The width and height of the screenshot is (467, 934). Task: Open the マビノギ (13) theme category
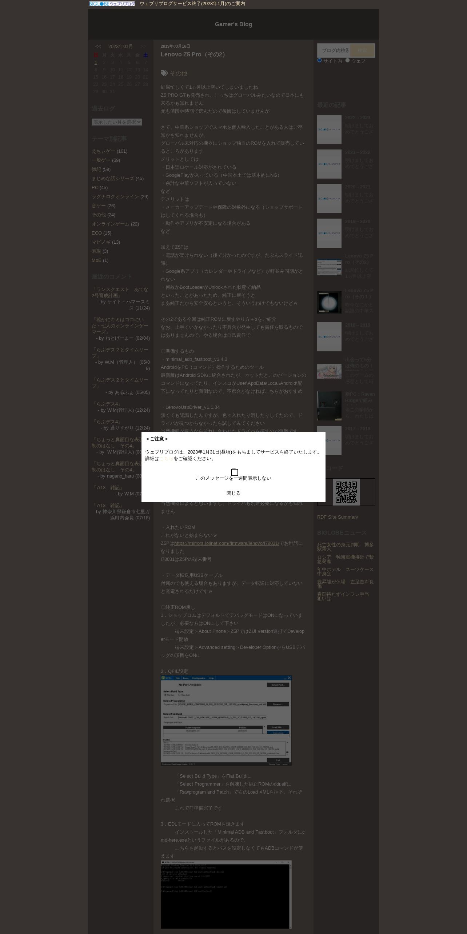101,242
